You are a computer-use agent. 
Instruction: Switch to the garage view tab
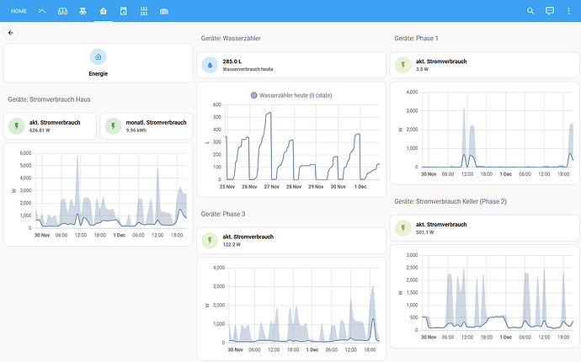[x=163, y=11]
